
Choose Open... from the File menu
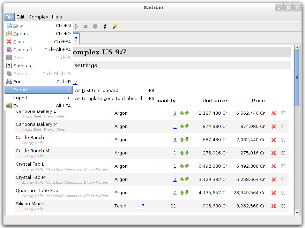pyautogui.click(x=38, y=33)
